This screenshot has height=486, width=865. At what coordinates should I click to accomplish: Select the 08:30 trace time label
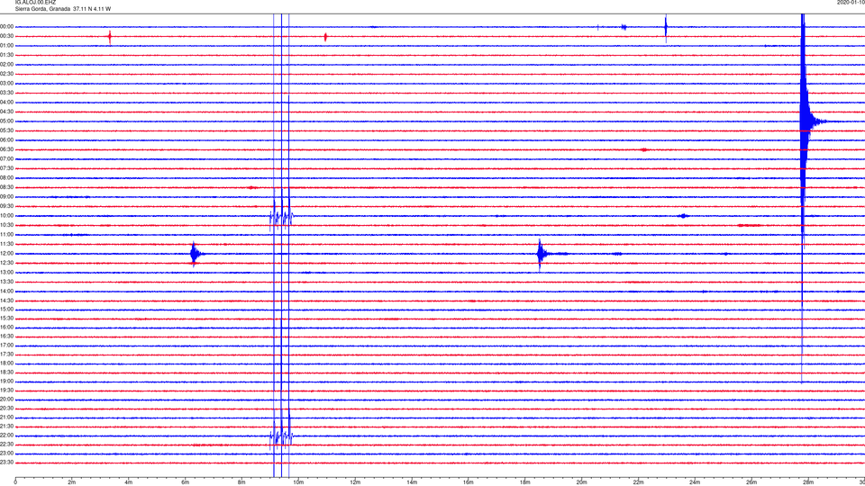pos(6,187)
